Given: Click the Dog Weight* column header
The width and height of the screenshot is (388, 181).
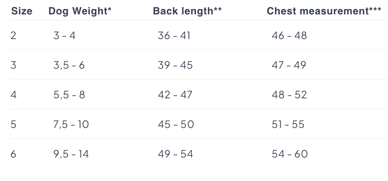Looking at the screenshot, I should [80, 12].
